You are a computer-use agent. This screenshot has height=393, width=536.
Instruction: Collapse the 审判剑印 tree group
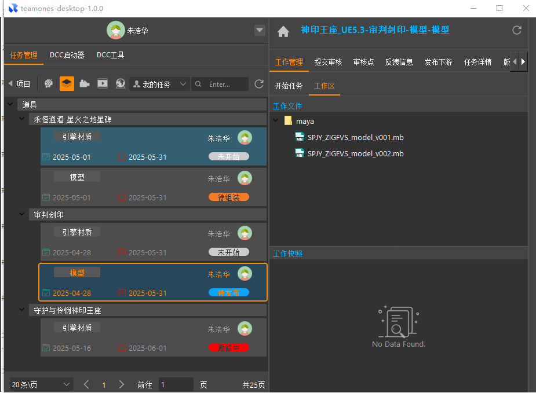[23, 215]
